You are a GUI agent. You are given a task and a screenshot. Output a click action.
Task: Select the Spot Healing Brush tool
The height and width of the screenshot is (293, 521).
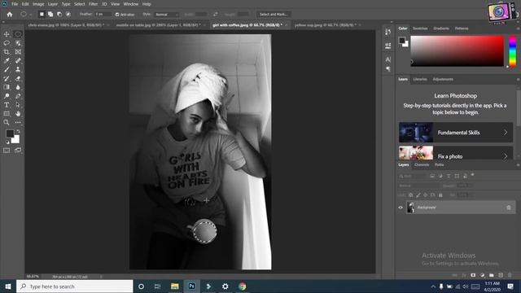coord(18,61)
